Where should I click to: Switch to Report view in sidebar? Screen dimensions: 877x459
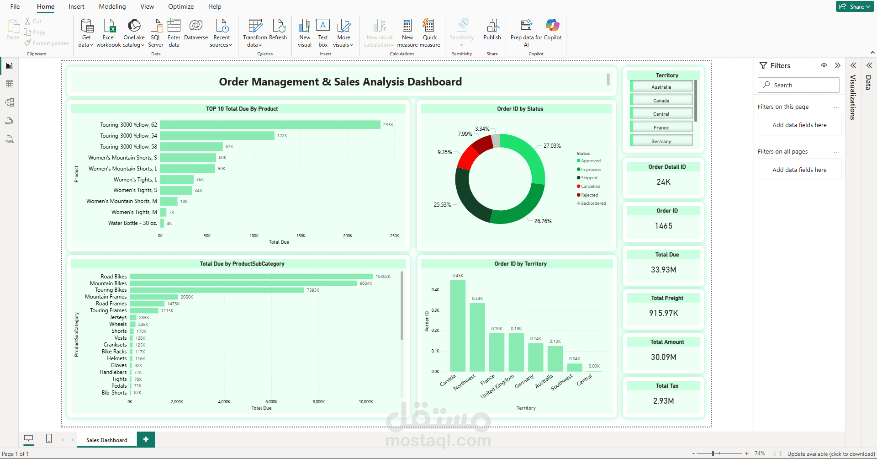[x=9, y=66]
